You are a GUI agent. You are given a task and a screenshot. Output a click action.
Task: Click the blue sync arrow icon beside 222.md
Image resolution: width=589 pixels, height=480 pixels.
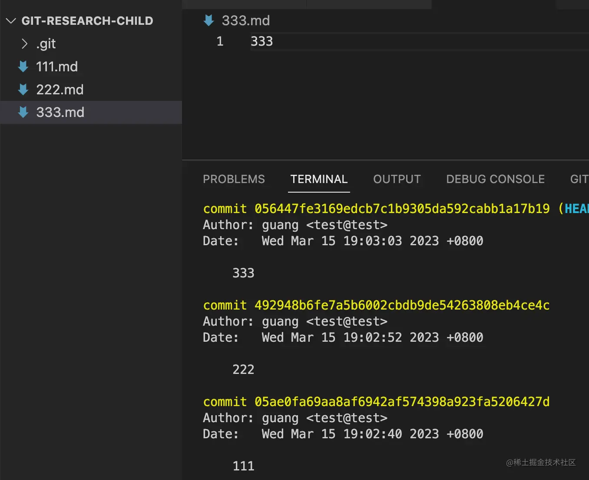click(23, 90)
